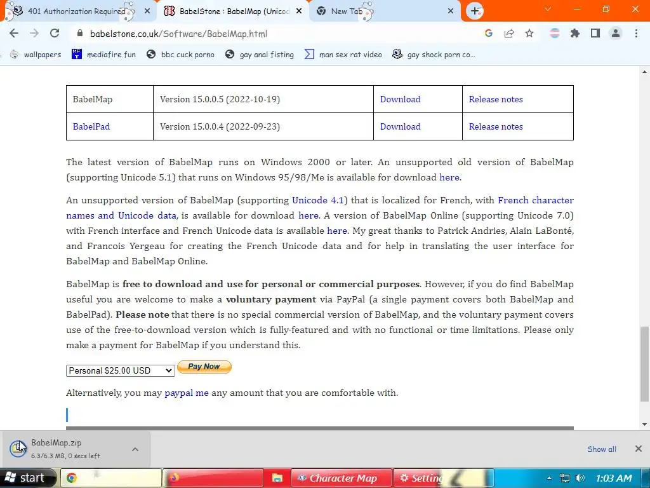This screenshot has width=650, height=488.
Task: Open the mediafire fun bookmark
Action: point(103,55)
